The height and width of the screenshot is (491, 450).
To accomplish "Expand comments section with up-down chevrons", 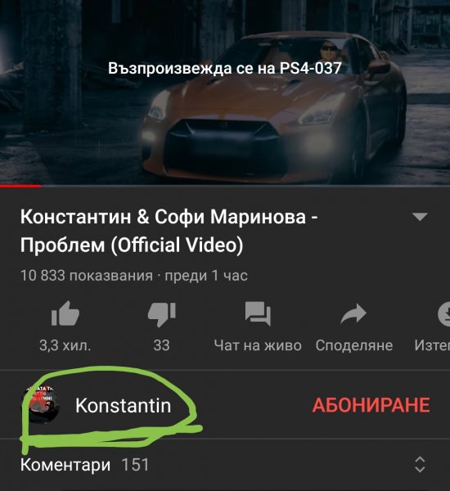I will pos(420,464).
